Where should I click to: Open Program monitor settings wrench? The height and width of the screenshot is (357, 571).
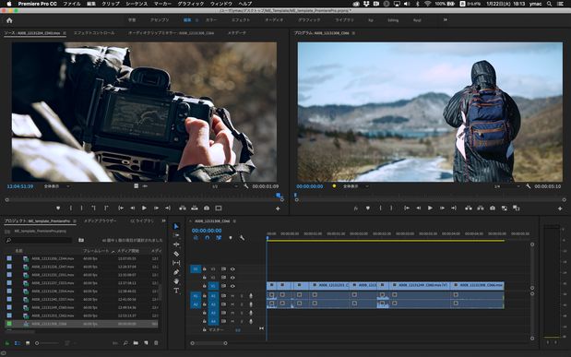[528, 186]
